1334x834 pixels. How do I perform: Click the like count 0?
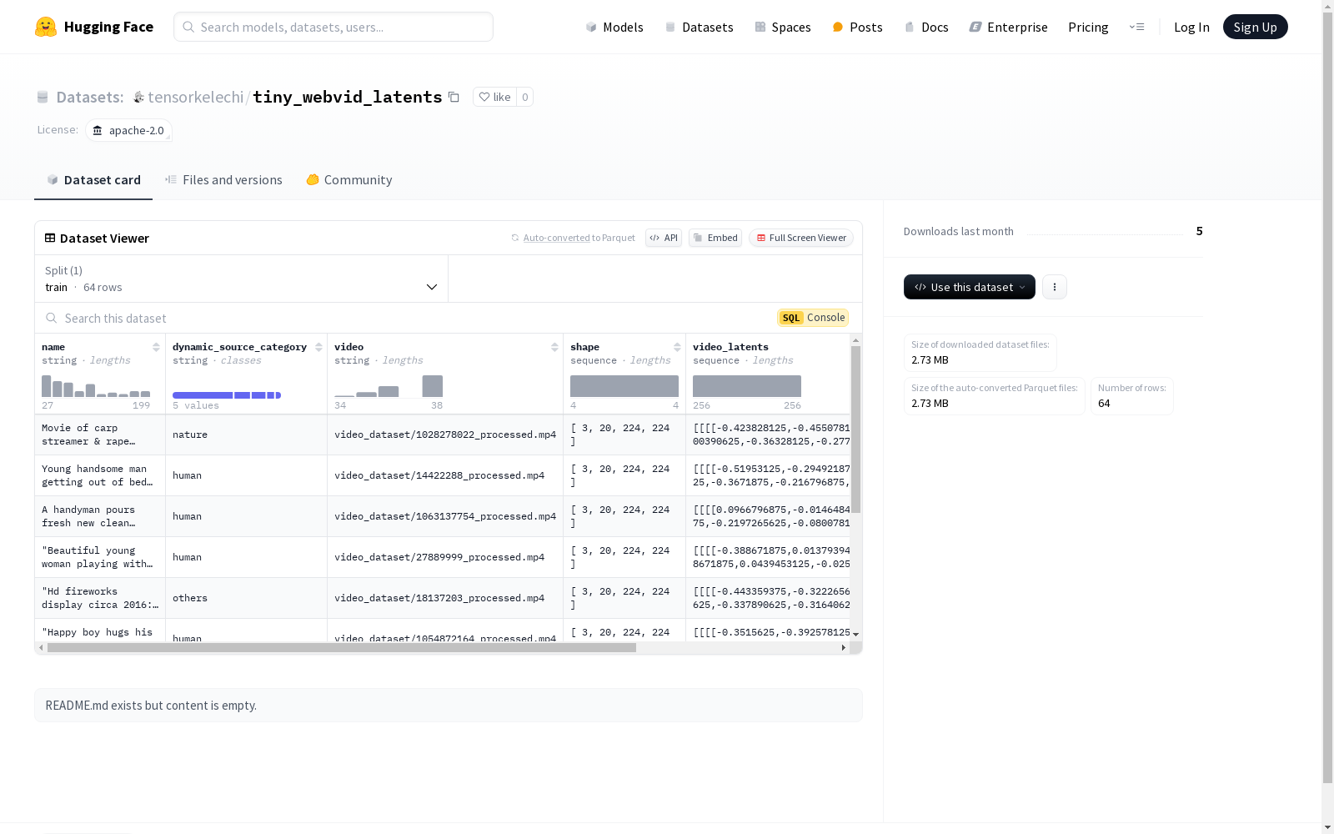(x=524, y=97)
